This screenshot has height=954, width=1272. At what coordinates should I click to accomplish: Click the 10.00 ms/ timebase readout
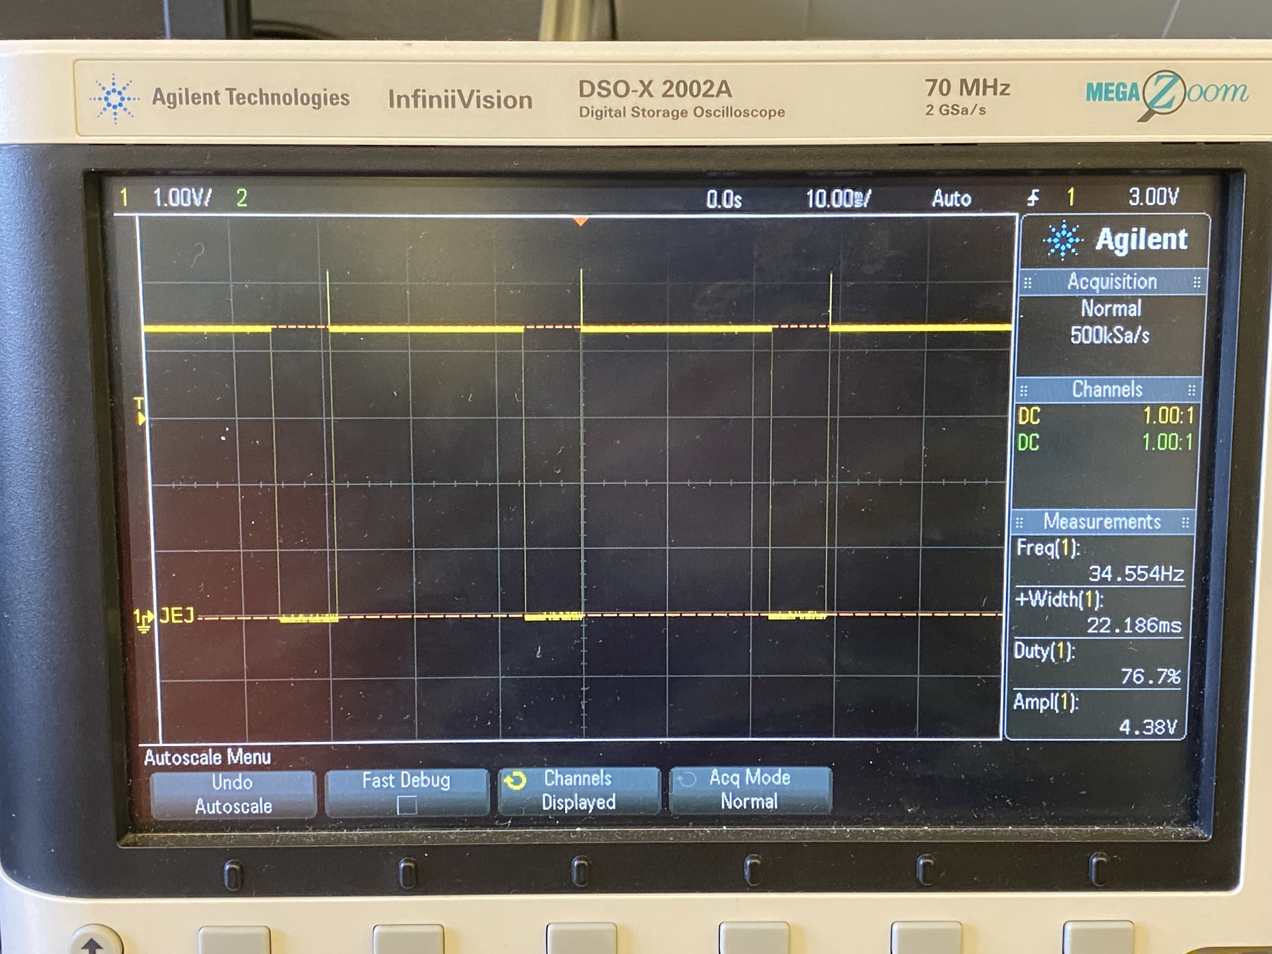(839, 199)
